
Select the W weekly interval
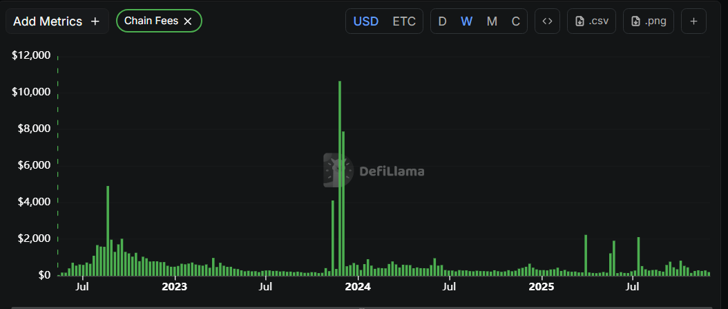[467, 21]
